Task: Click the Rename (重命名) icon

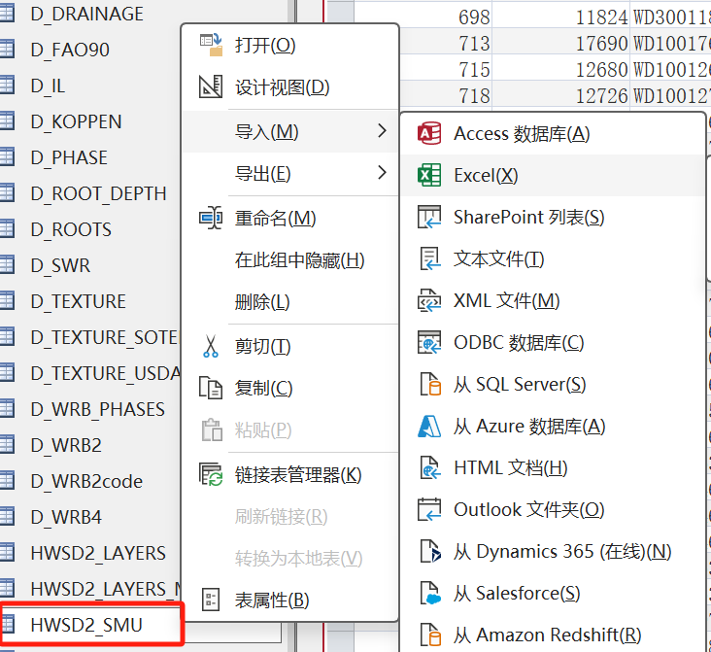Action: [211, 219]
